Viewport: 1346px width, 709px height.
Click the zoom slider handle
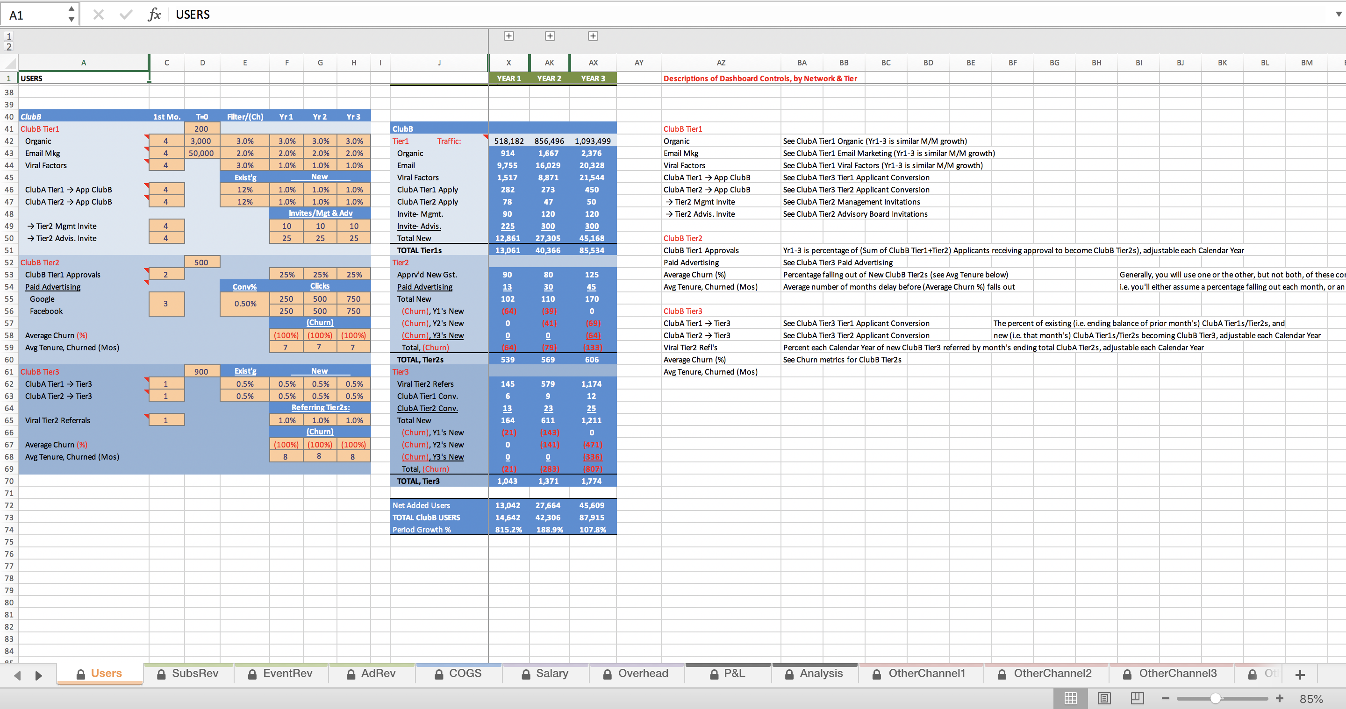click(x=1215, y=699)
